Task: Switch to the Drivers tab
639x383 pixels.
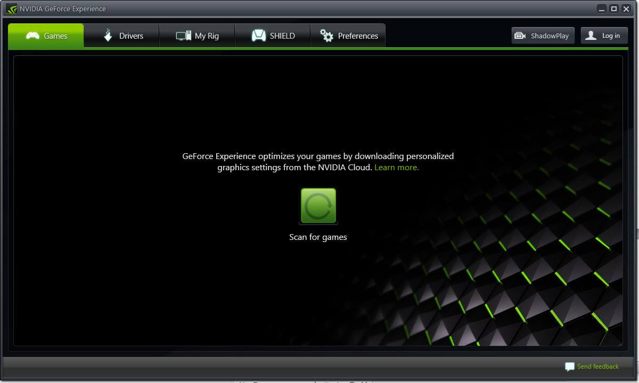Action: (121, 36)
